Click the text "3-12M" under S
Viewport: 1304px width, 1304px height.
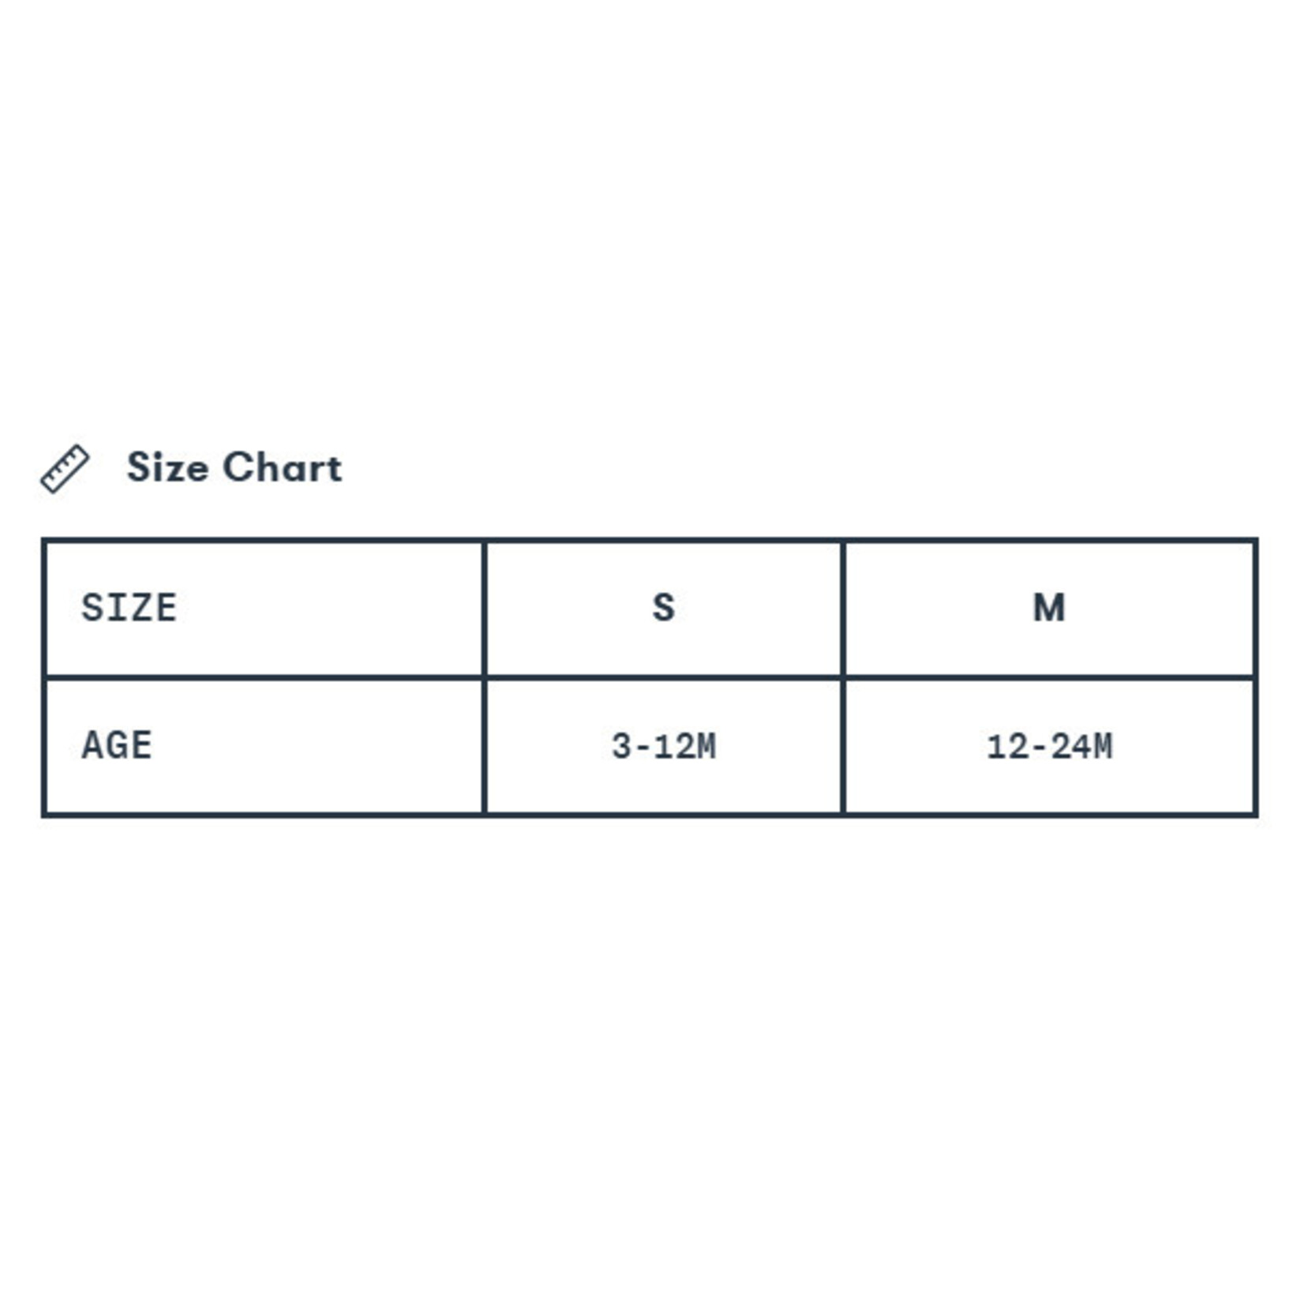[664, 746]
